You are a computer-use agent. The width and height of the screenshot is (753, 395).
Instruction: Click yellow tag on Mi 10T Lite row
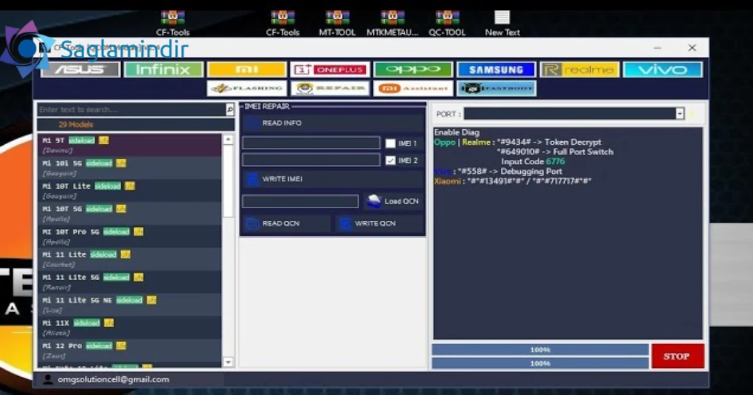click(x=130, y=186)
